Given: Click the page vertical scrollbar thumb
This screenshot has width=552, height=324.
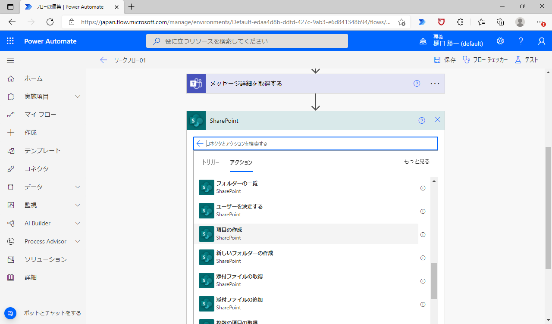Looking at the screenshot, I should coord(549,207).
